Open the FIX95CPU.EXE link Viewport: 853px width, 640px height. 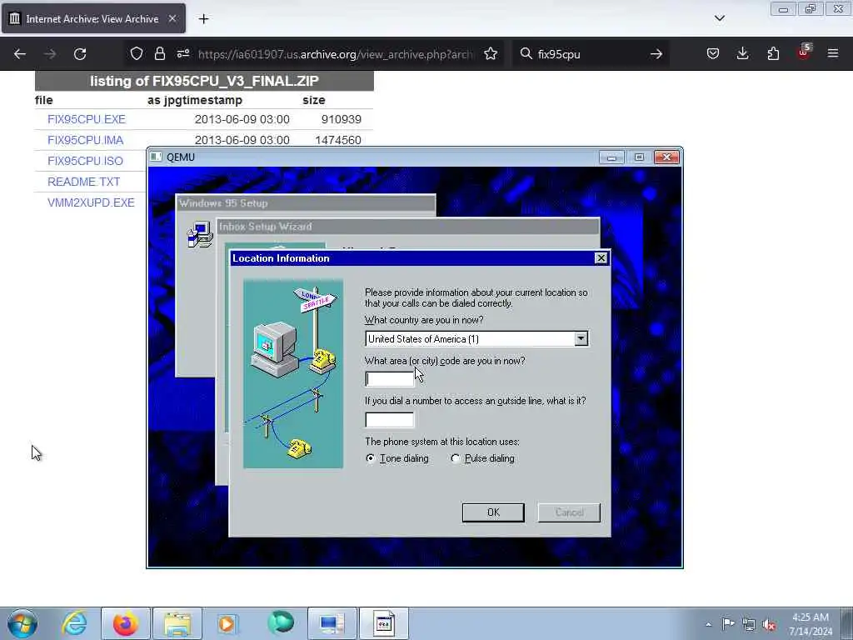pyautogui.click(x=87, y=119)
